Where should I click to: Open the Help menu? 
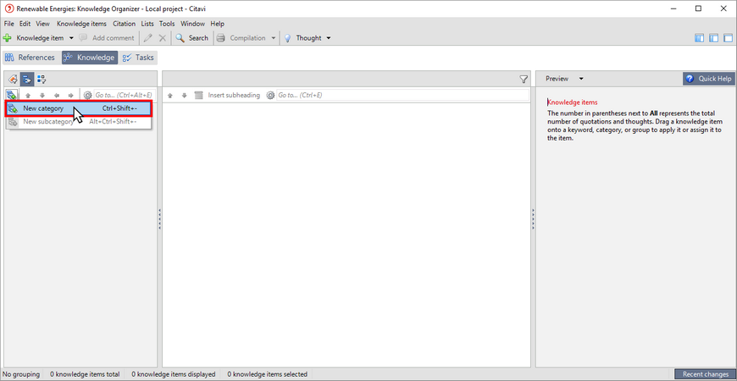(x=217, y=24)
